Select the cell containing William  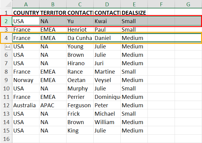107,122
